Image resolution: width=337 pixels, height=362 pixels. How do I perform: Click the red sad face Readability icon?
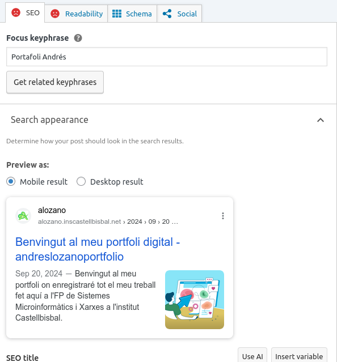(55, 14)
